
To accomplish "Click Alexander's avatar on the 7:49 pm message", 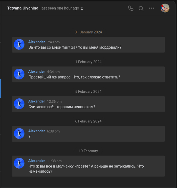I will click(19, 44).
